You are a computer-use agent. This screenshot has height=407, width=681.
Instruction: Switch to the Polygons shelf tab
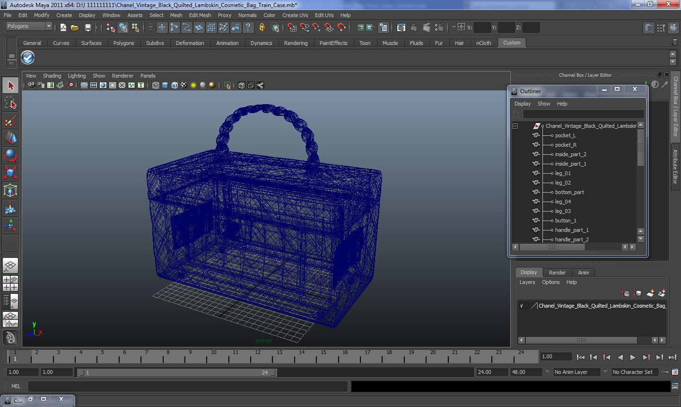pyautogui.click(x=123, y=43)
